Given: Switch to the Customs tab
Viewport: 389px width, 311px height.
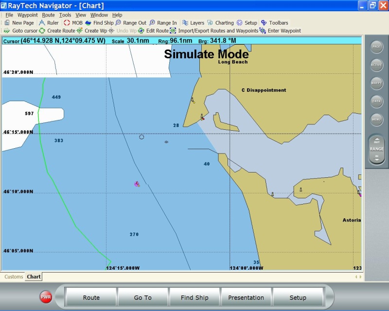Looking at the screenshot, I should click(14, 277).
